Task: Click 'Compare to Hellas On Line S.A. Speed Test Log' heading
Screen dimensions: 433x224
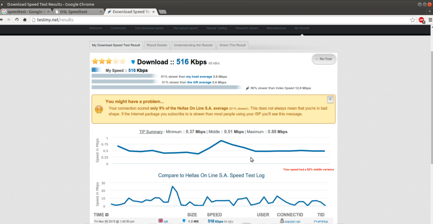Action: click(x=211, y=175)
